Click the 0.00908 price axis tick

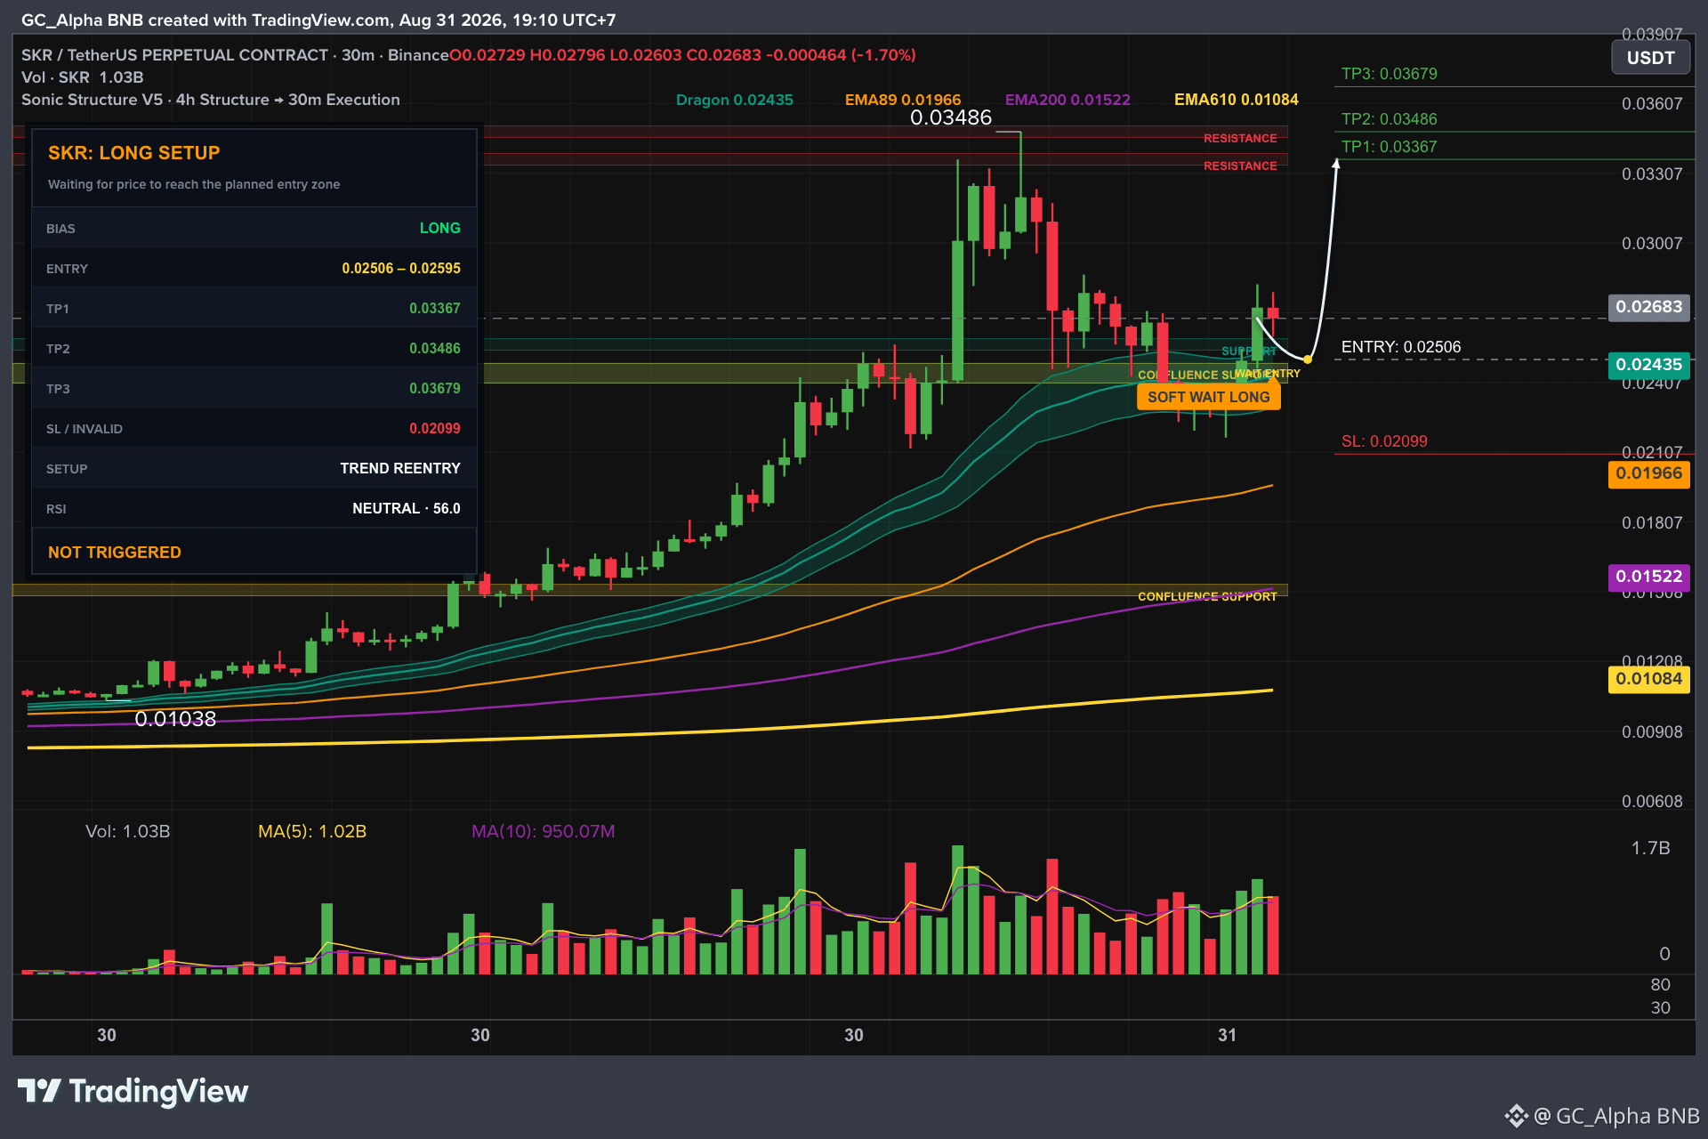pyautogui.click(x=1652, y=732)
